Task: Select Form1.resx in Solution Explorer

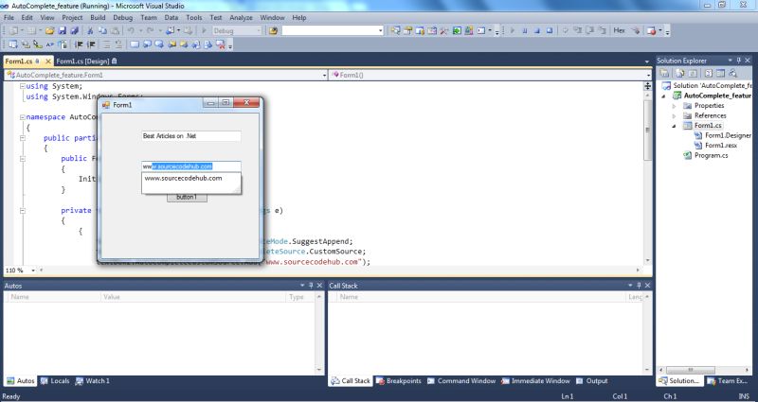Action: (721, 146)
